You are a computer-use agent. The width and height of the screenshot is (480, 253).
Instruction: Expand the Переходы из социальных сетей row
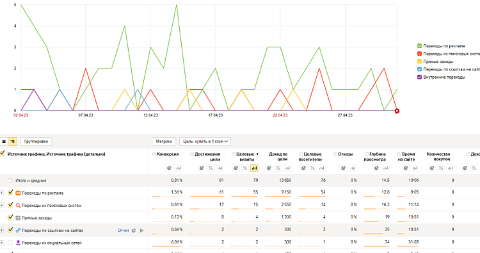click(x=1, y=243)
